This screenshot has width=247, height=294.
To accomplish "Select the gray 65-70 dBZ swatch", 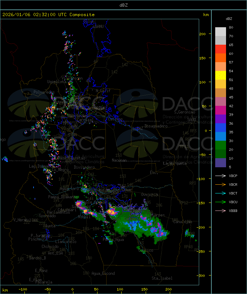I will [x=220, y=40].
